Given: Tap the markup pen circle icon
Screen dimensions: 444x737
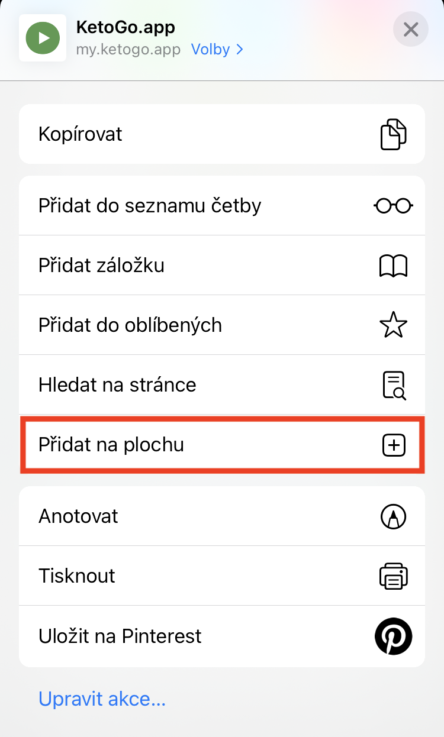Looking at the screenshot, I should point(393,516).
